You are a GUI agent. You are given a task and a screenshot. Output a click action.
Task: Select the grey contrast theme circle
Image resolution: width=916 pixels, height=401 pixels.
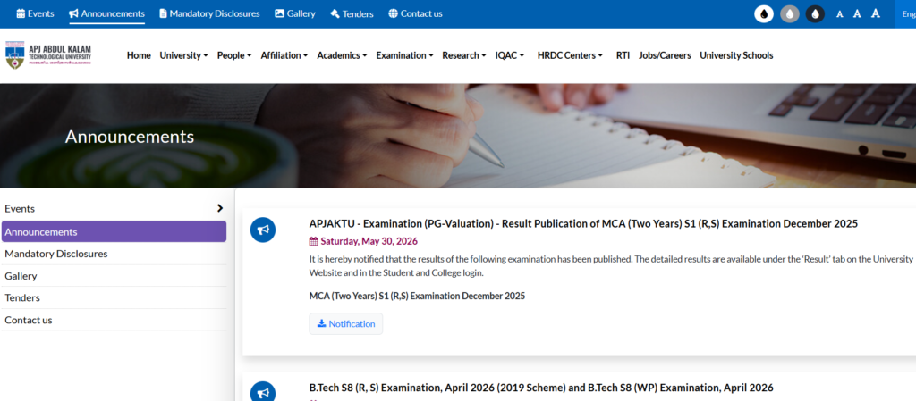pos(789,13)
